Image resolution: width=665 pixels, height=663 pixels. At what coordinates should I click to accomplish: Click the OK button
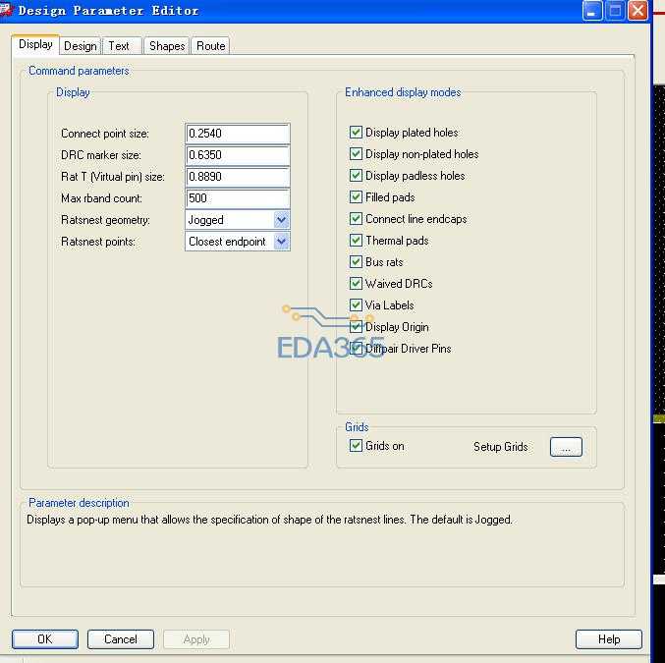45,639
